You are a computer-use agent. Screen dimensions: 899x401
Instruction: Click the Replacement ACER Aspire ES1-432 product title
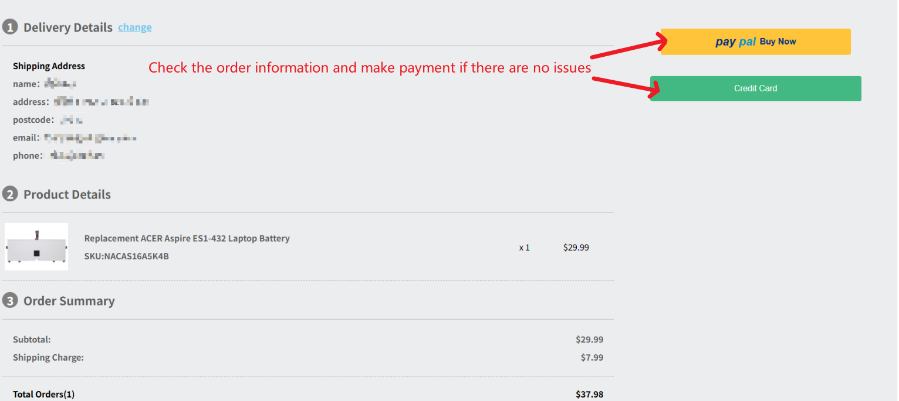(x=187, y=238)
